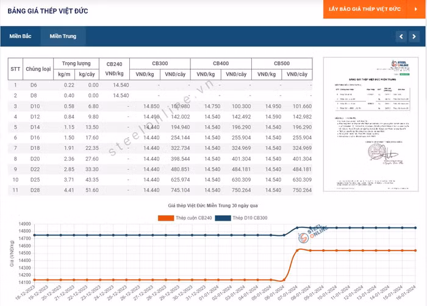This screenshot has height=306, width=427.
Task: Click the CB300 column header
Action: pyautogui.click(x=161, y=63)
